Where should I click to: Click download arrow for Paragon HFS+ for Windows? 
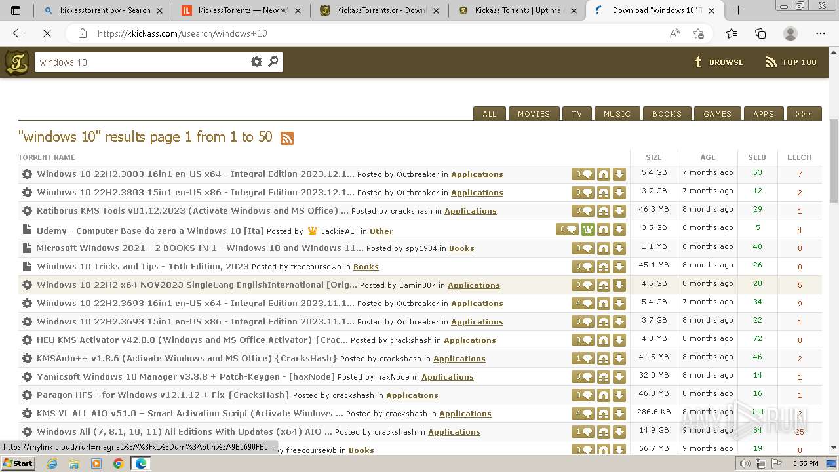(x=619, y=395)
